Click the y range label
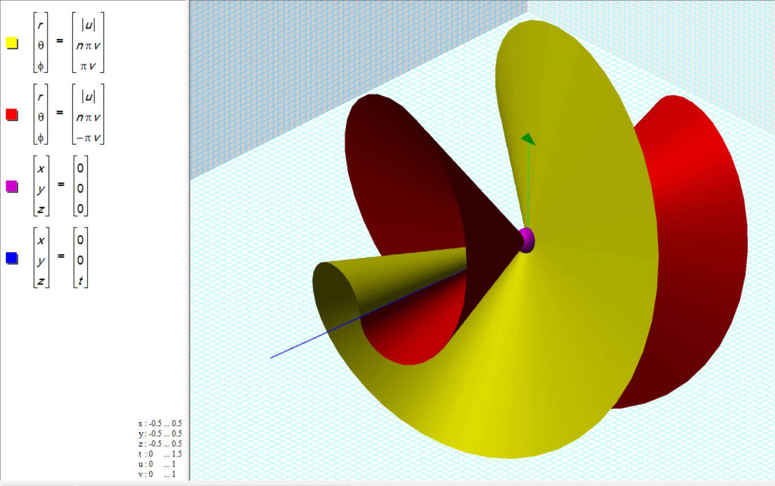 click(x=160, y=434)
